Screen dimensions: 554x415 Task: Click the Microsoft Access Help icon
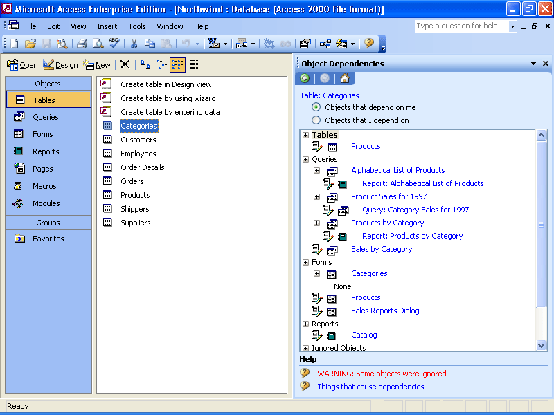pyautogui.click(x=368, y=44)
